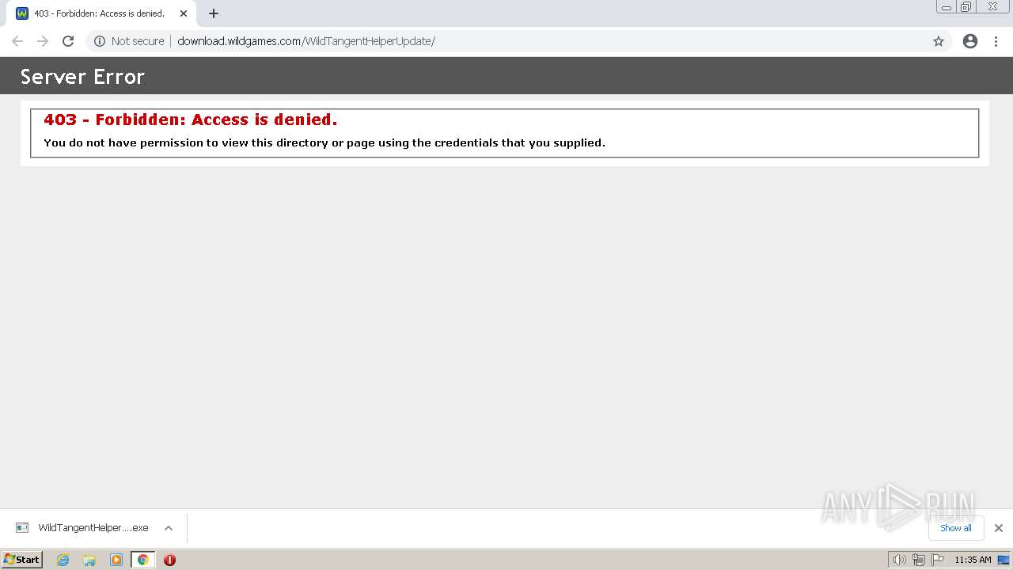This screenshot has width=1013, height=570.
Task: Launch Internet Explorer from the taskbar
Action: 63,560
